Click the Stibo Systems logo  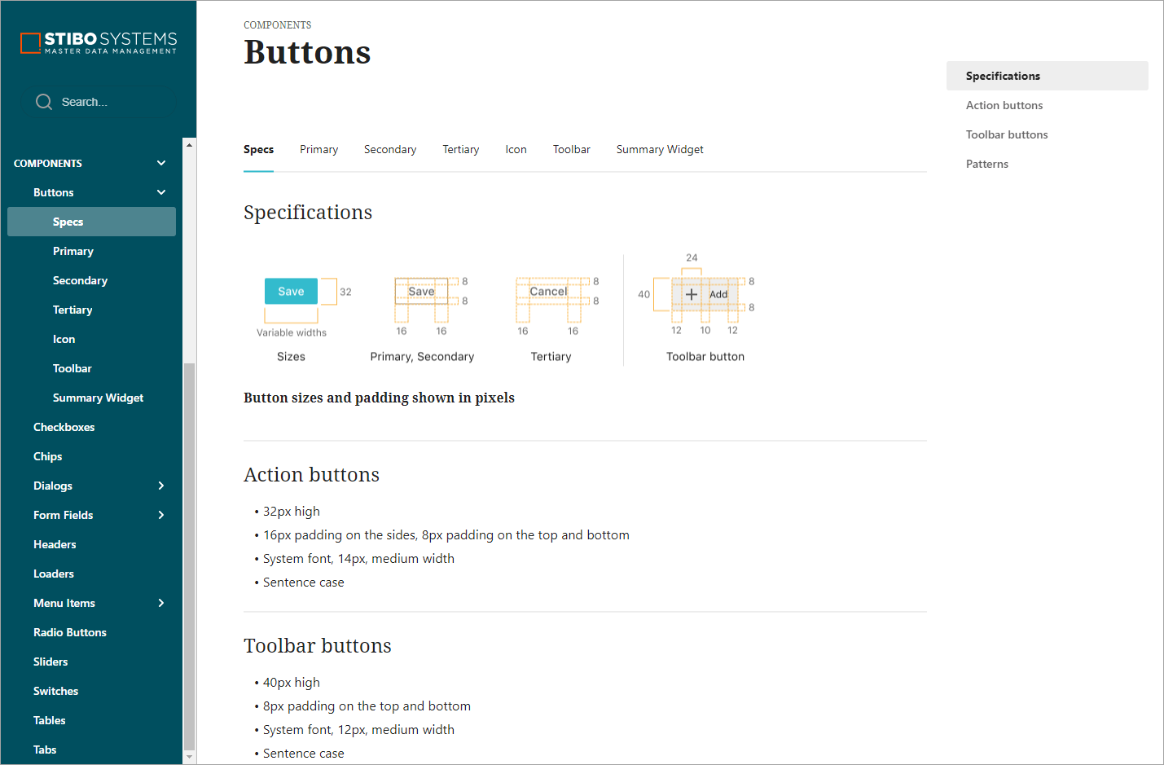[99, 42]
